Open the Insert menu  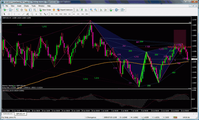pos(19,6)
